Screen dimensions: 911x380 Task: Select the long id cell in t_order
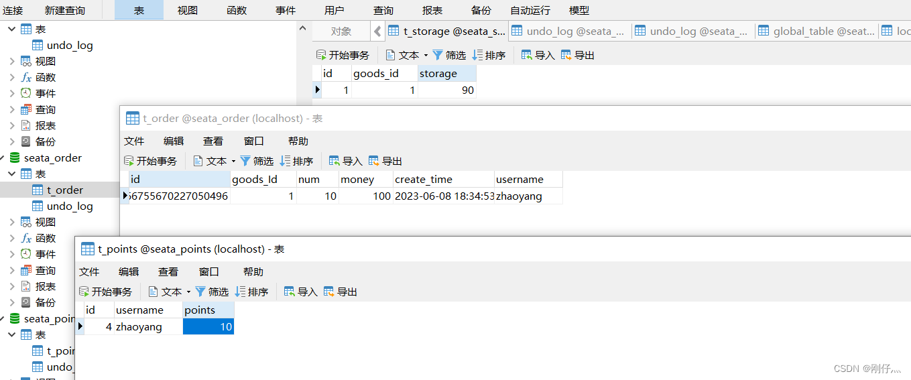pyautogui.click(x=179, y=196)
